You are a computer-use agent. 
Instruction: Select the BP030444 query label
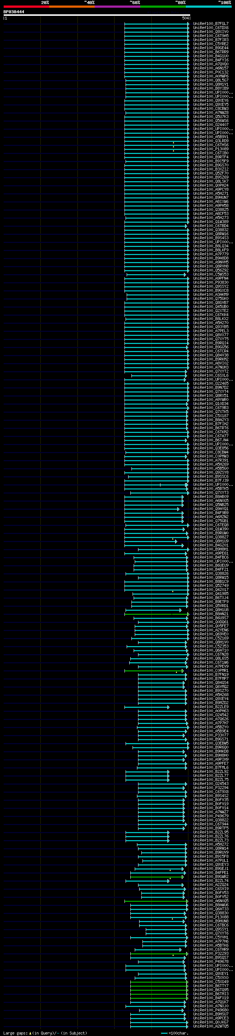[14, 12]
